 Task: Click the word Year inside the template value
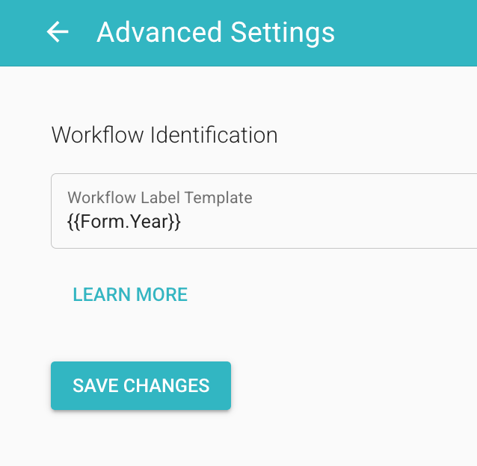tap(150, 222)
